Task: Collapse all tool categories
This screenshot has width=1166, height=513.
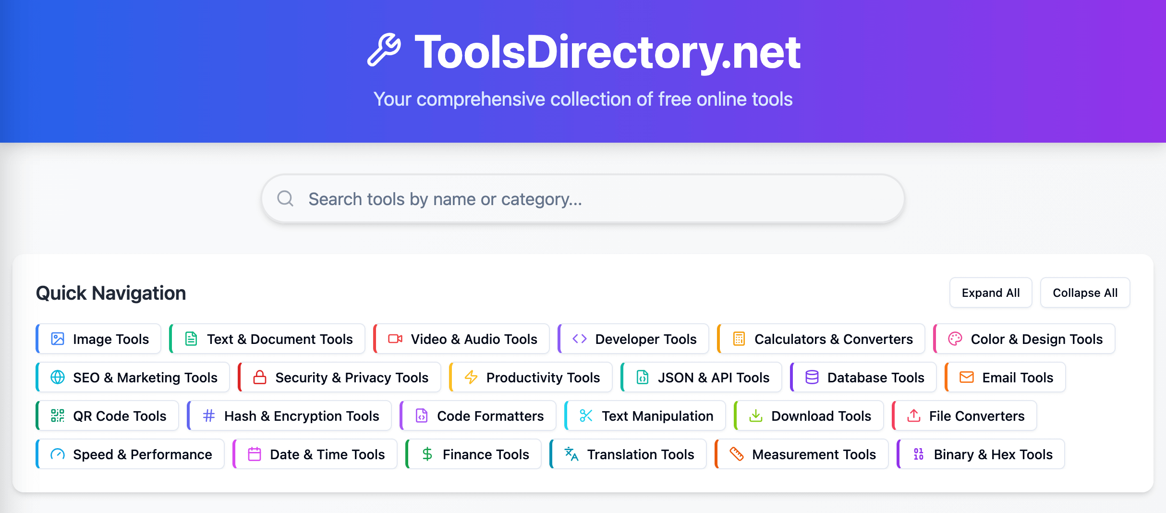Action: pyautogui.click(x=1085, y=293)
